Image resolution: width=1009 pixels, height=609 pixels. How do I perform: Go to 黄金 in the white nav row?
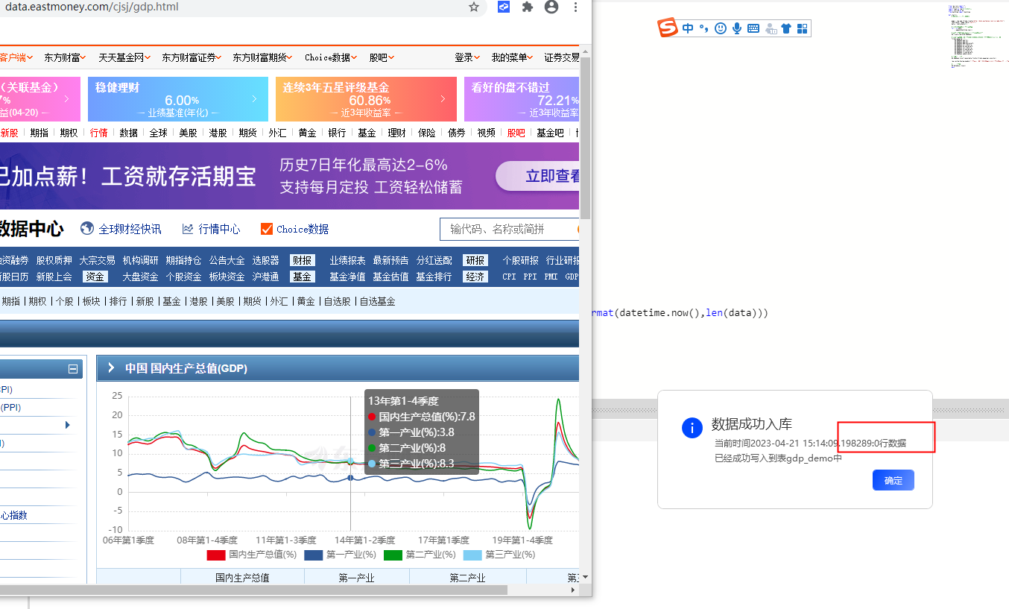[x=307, y=133]
